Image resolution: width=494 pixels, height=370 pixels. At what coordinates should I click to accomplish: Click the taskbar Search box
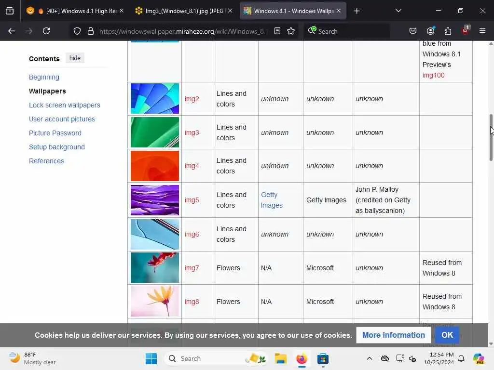tap(218, 358)
